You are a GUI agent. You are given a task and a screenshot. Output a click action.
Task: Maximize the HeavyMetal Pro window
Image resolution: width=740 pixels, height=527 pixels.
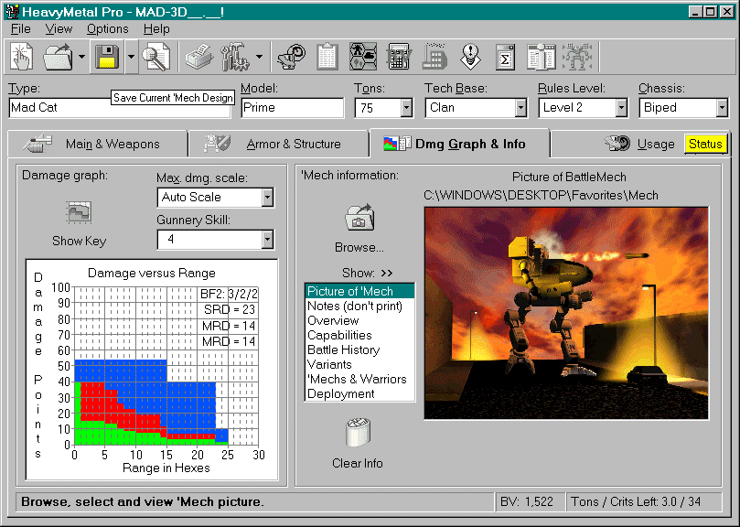click(x=710, y=12)
